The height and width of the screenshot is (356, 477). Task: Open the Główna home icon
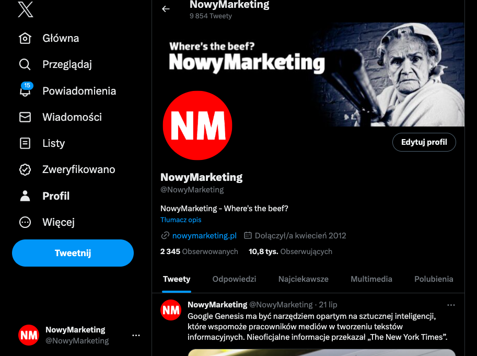pos(25,39)
